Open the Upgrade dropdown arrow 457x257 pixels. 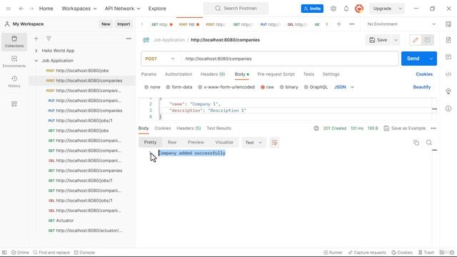click(401, 9)
